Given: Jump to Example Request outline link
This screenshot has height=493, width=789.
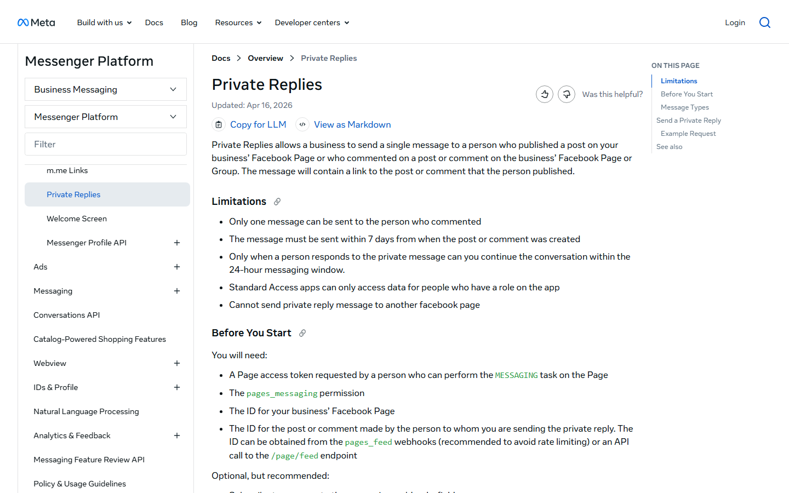Looking at the screenshot, I should 688,134.
